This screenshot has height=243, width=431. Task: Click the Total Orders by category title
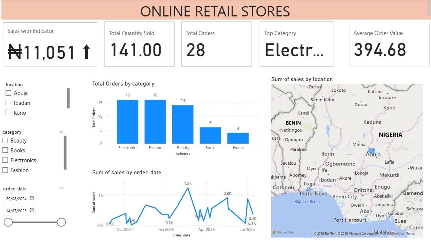pyautogui.click(x=123, y=84)
